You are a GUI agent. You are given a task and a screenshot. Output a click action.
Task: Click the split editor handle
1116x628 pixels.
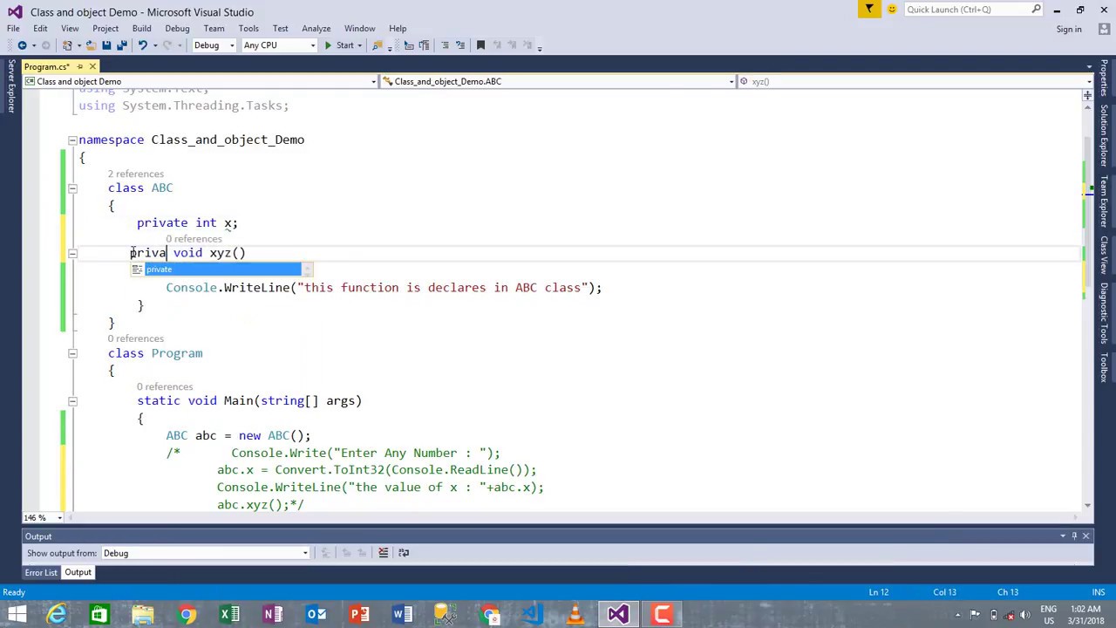[1087, 94]
